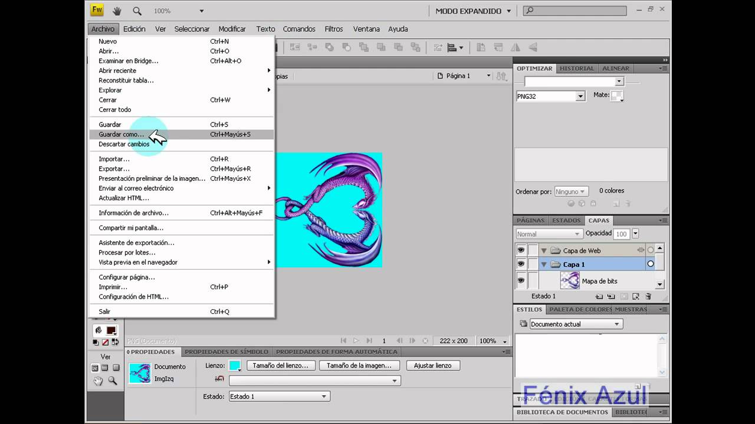Screen dimensions: 755x424
Task: Click the Tamaño del lienzo… button
Action: tap(280, 366)
